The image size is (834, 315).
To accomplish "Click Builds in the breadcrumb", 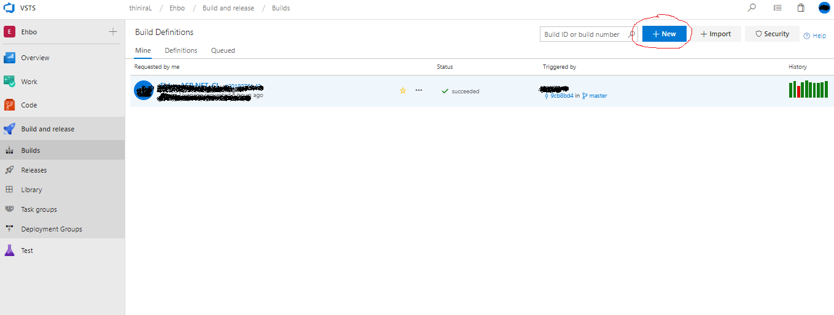I will (x=281, y=8).
